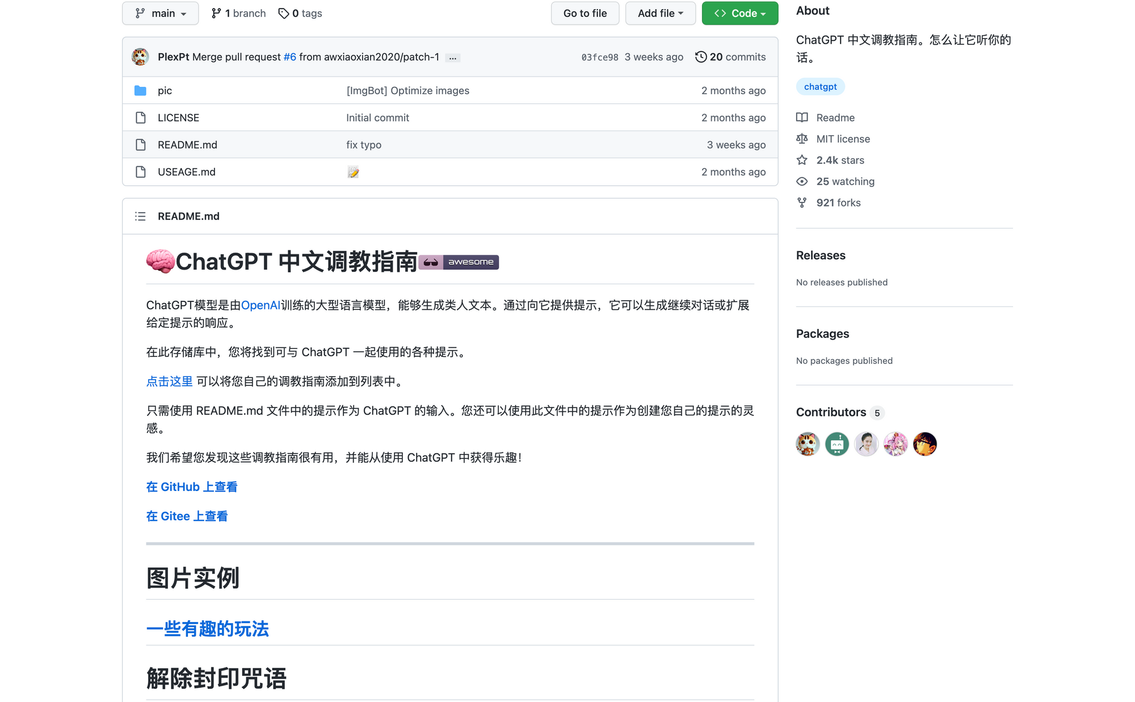View the 0 tags link
This screenshot has height=702, width=1135.
(300, 13)
